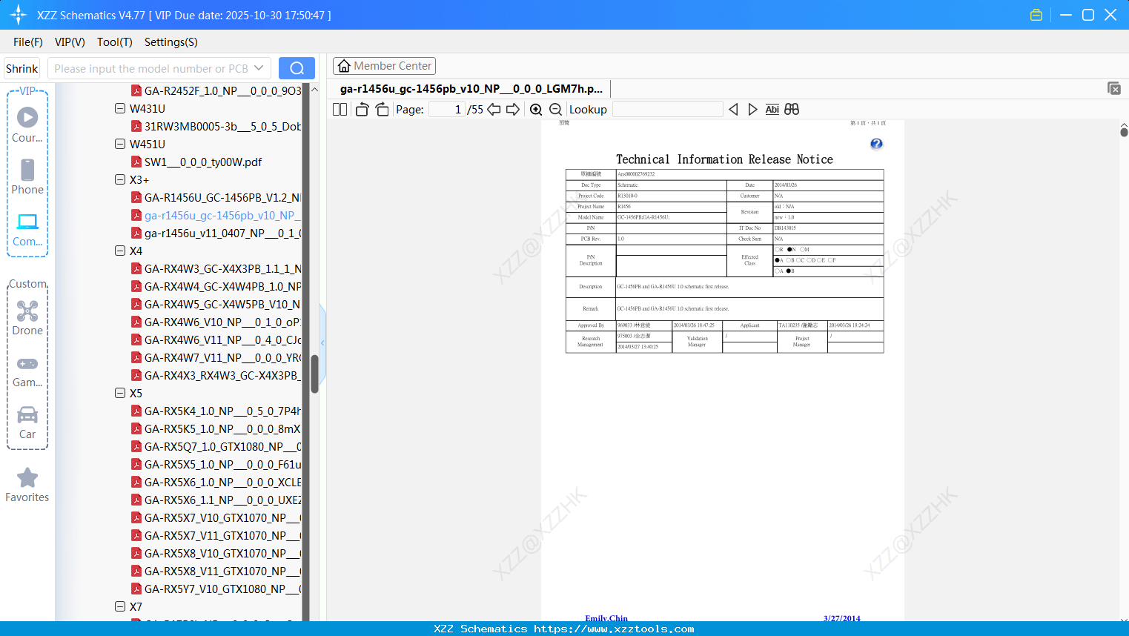
Task: Open the model number dropdown arrow
Action: coord(259,68)
